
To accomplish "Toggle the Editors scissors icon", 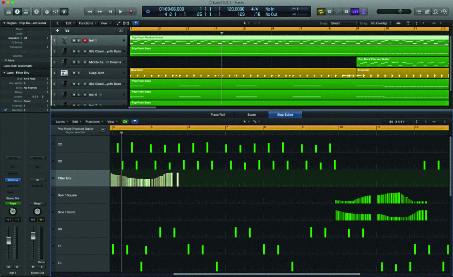I will [64, 12].
